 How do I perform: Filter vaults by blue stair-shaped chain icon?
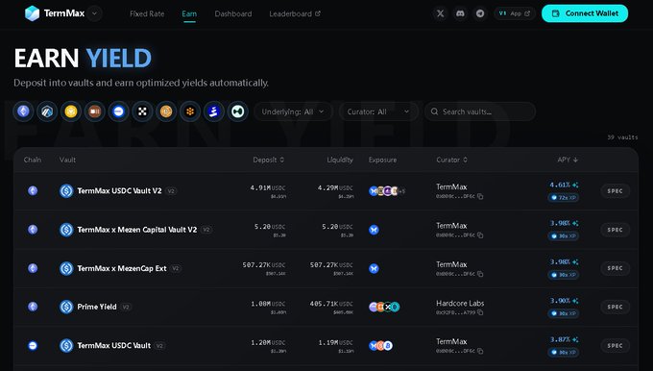214,111
